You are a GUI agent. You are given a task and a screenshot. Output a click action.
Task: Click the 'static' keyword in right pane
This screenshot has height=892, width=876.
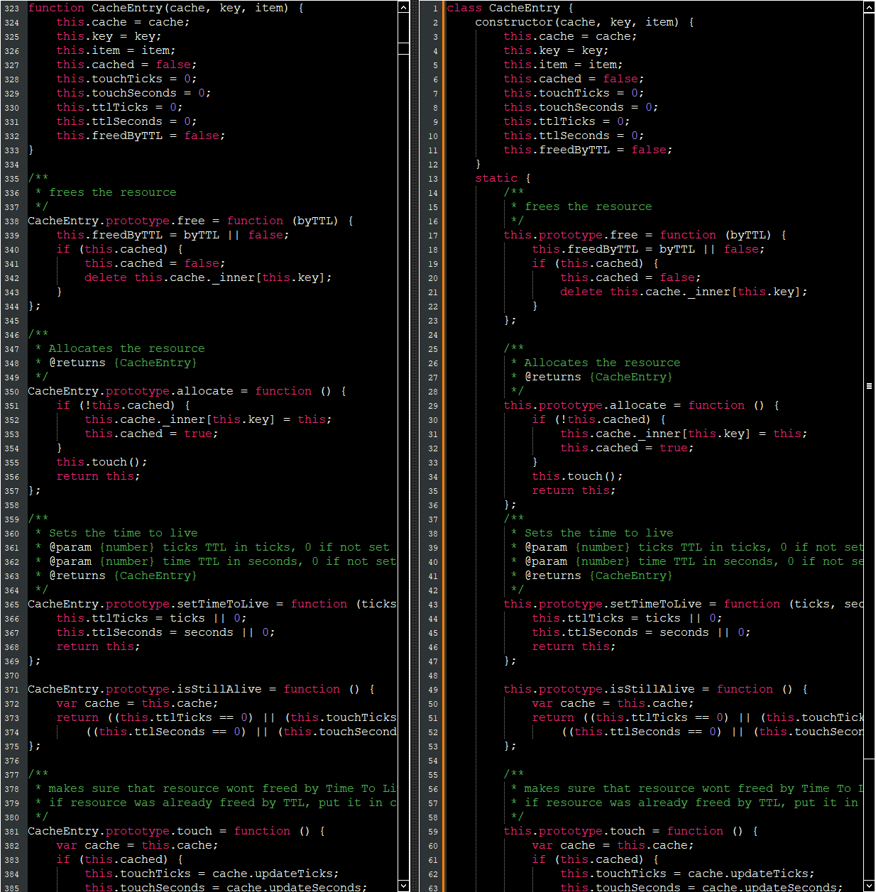coord(496,178)
